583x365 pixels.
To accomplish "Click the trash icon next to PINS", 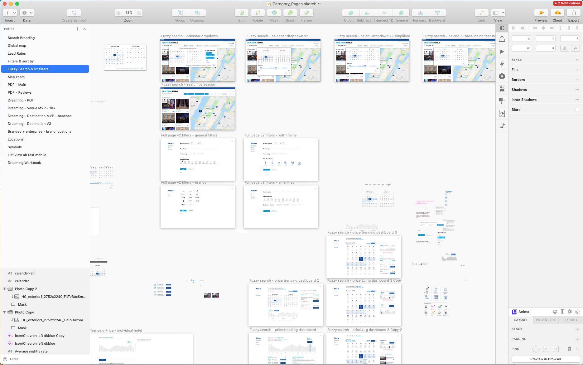I will pos(570,349).
